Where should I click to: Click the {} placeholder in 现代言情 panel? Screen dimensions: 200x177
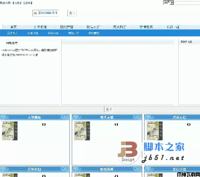click(x=116, y=124)
